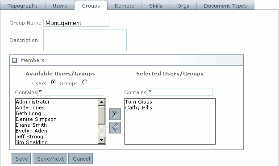
Task: Click the available users list scrollbar thumb
Action: (102, 115)
